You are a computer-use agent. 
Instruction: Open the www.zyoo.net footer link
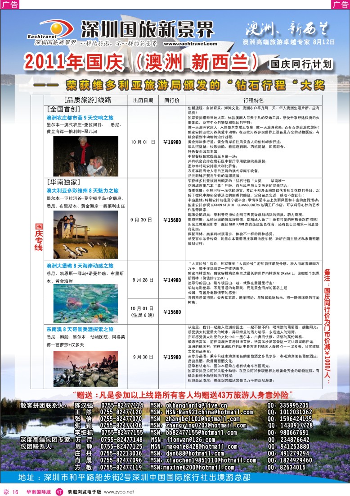tap(119, 492)
